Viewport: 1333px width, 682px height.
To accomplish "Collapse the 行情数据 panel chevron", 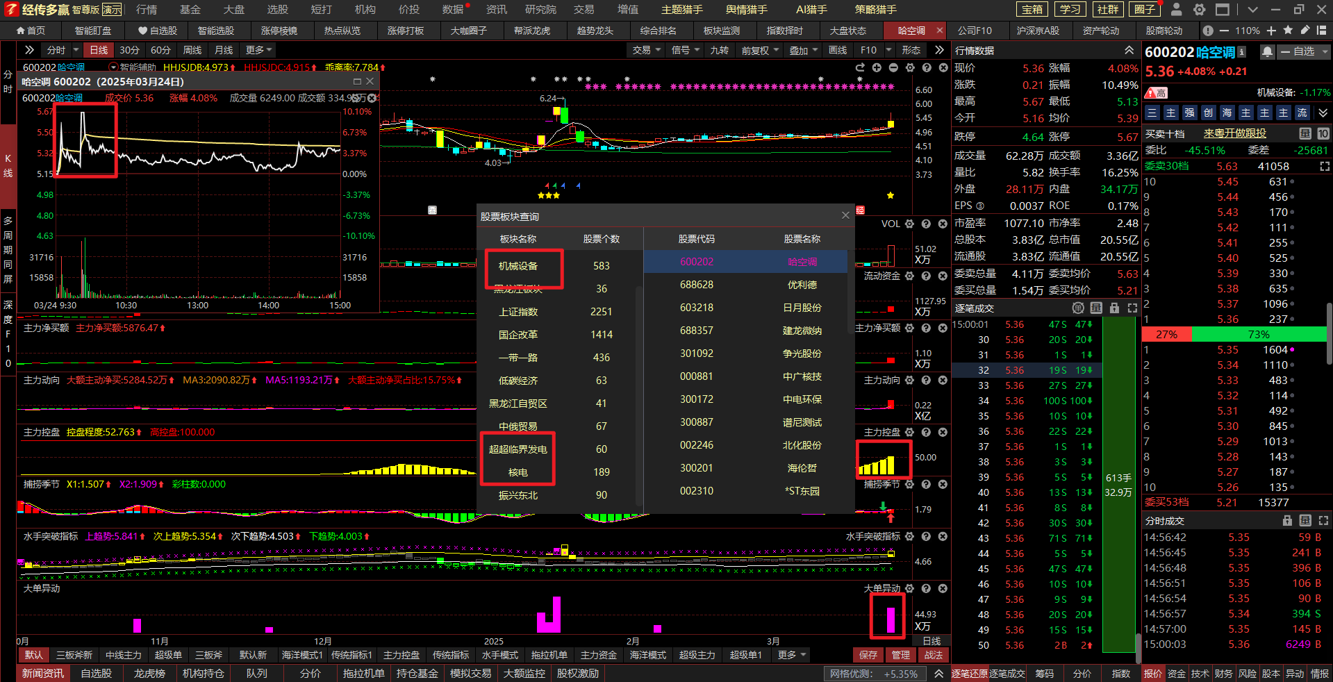I will (x=1129, y=50).
